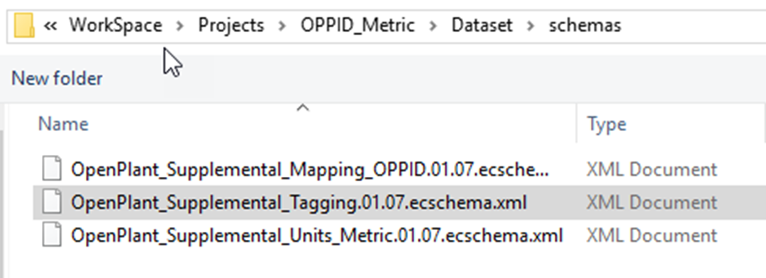Screen dimensions: 766x278
Task: Click the OpenPlant_Supplemental_Mapping_OPPID file icon
Action: 52,169
